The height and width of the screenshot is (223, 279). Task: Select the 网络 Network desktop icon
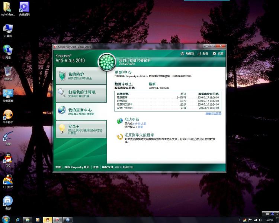(8, 52)
